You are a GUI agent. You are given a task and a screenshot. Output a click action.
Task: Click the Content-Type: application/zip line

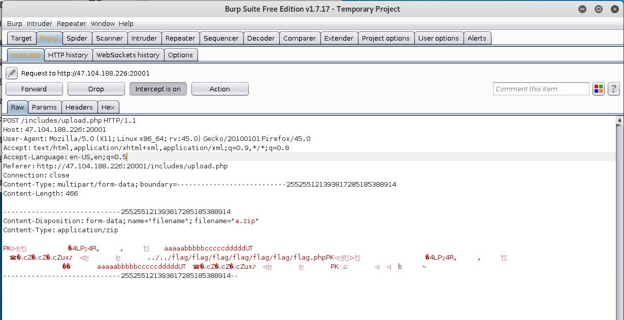pos(60,230)
